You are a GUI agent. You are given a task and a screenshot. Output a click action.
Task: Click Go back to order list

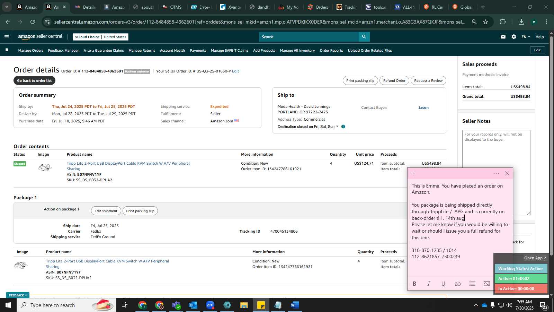point(34,80)
